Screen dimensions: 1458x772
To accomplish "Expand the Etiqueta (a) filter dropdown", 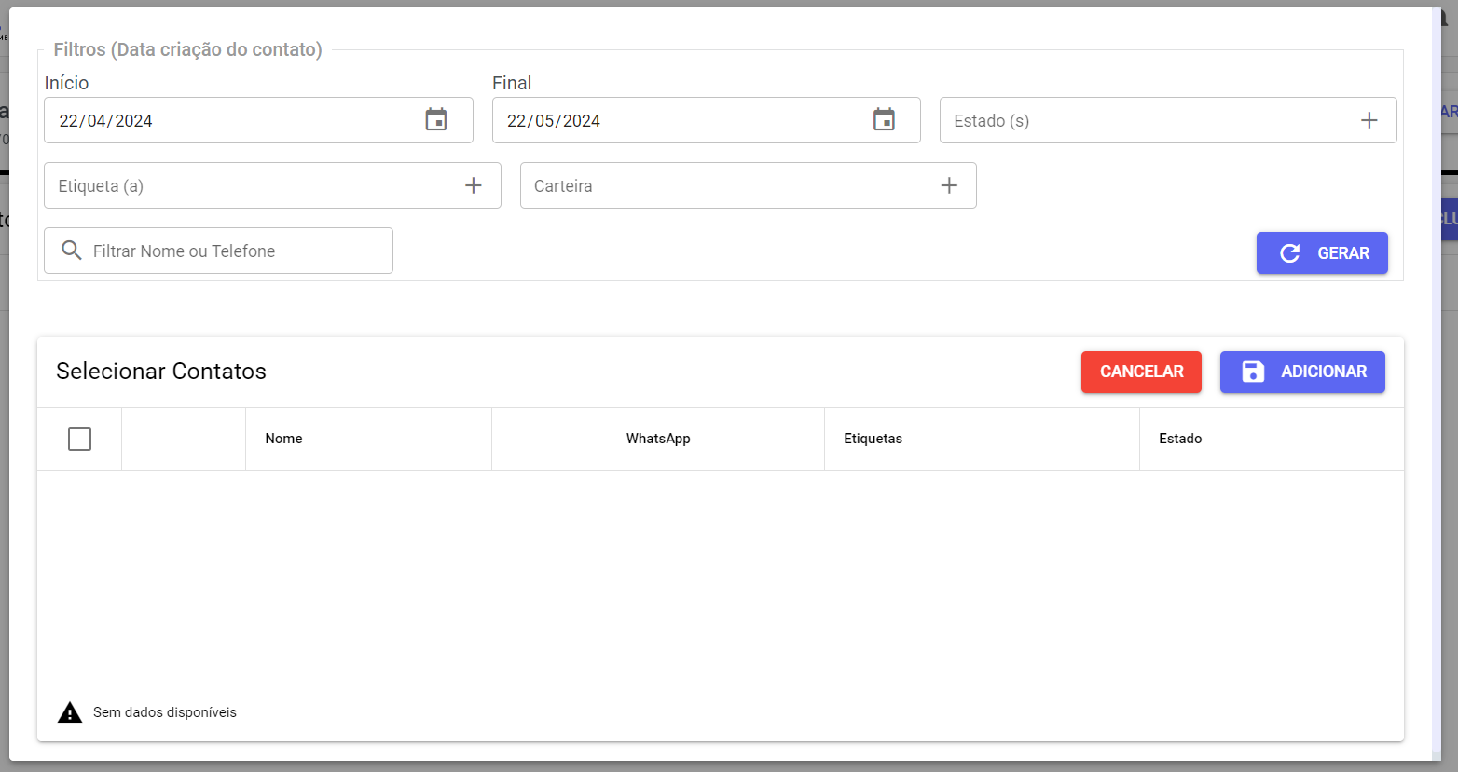I will 252,185.
